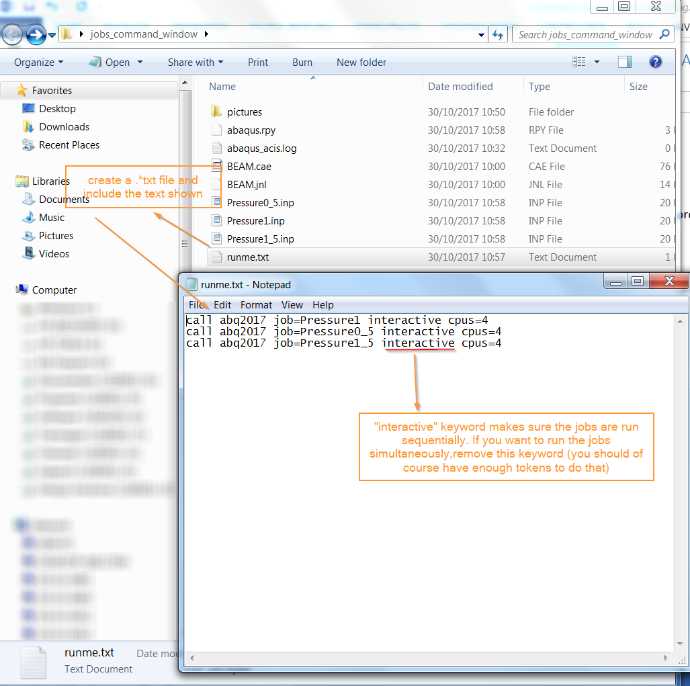
Task: Expand the Share with dropdown
Action: click(x=195, y=62)
